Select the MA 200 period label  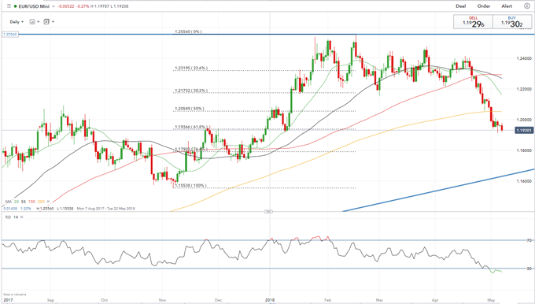pos(41,202)
